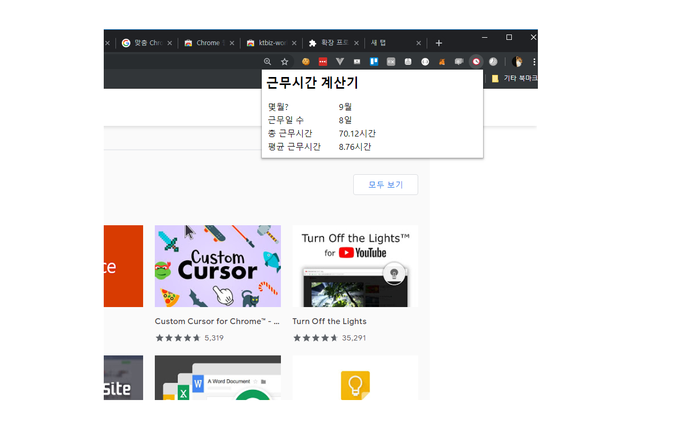Open the Vue.js devtools extension
681x425 pixels.
(339, 61)
